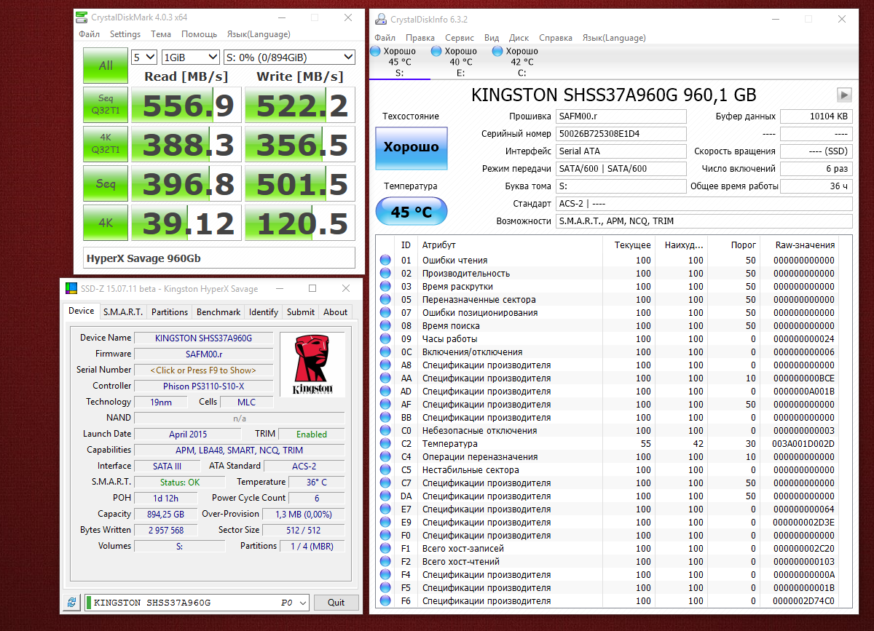
Task: Select the S: drive status orb at 45 °C
Action: click(x=376, y=51)
